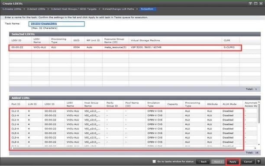Select wizard step 1.Create LDEVs

[12, 9]
